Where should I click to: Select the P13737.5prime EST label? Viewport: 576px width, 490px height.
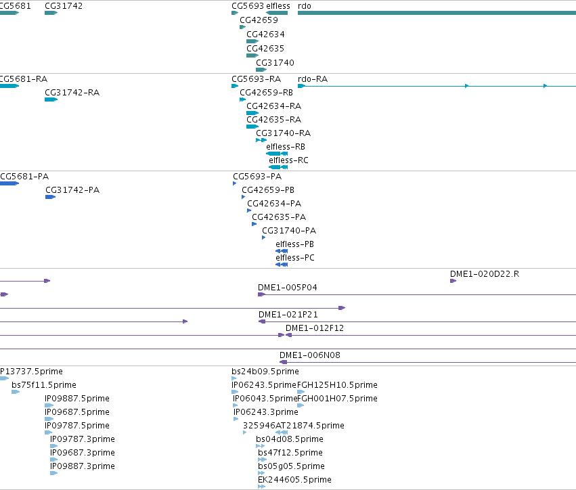point(31,372)
